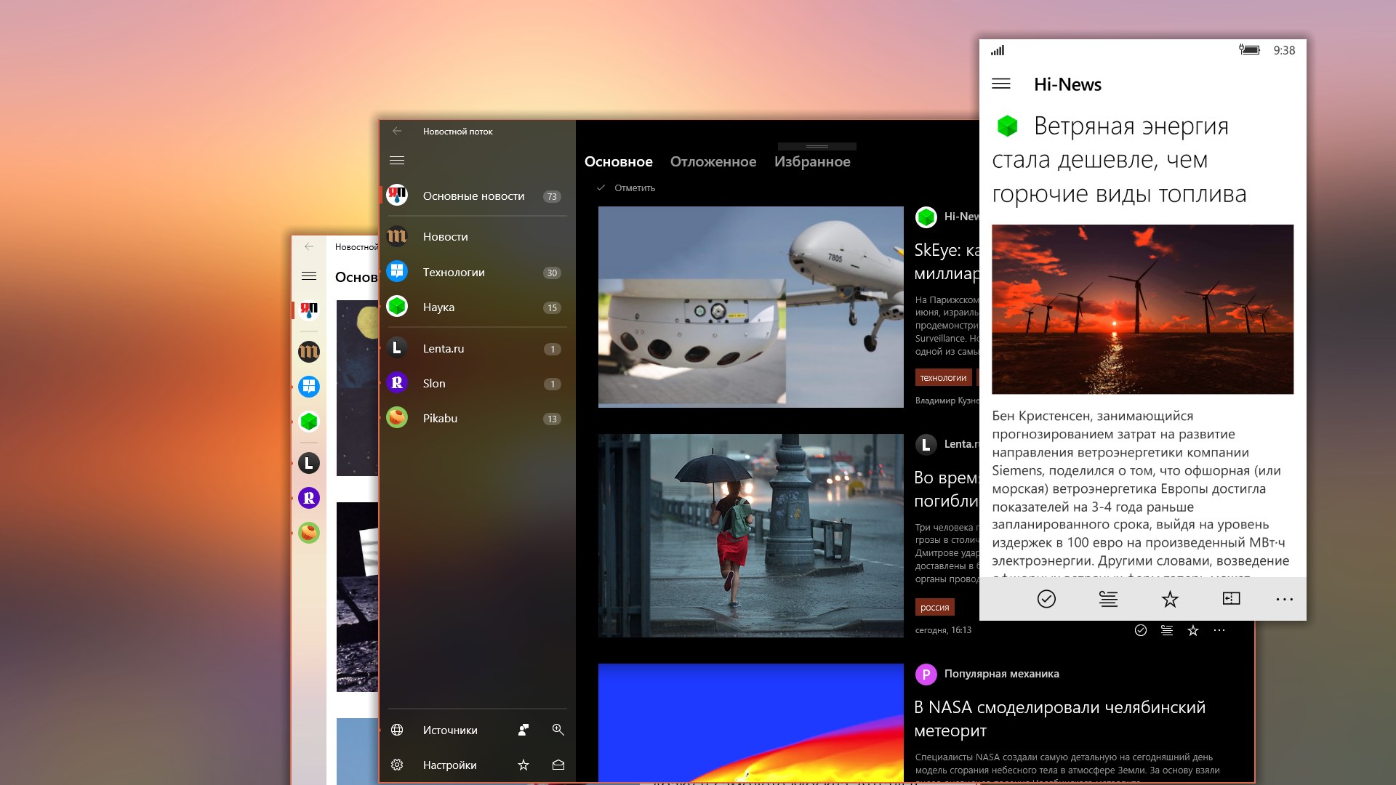
Task: Click the split-view icon in bottom toolbar
Action: [x=1230, y=599]
